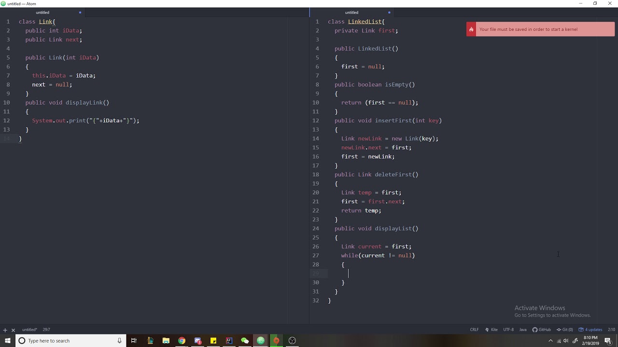Click the modified dot on the Link class tab
This screenshot has height=347, width=618.
(x=80, y=13)
